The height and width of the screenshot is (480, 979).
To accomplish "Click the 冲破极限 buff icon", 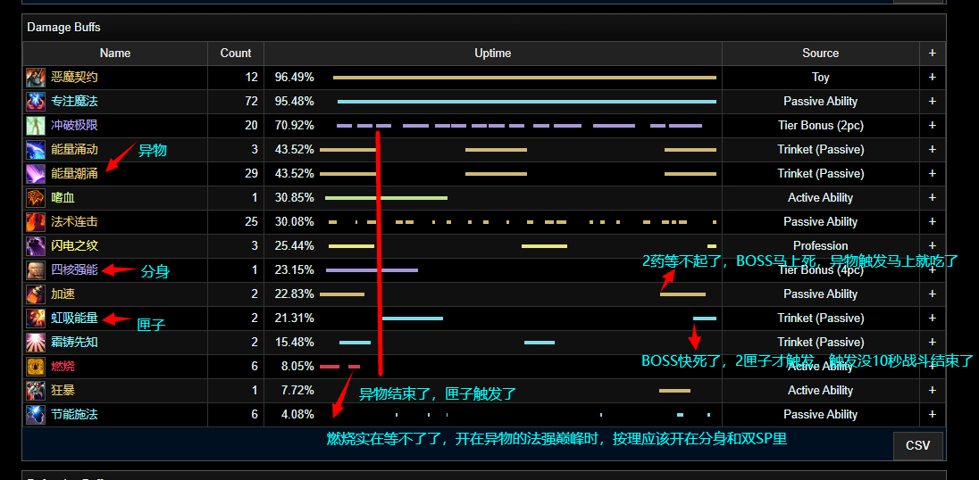I will 35,126.
